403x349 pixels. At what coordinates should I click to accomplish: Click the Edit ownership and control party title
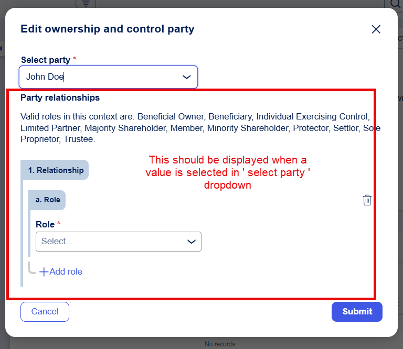pos(108,29)
